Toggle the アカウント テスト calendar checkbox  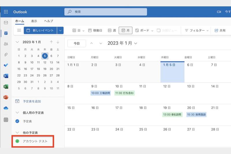point(17,141)
